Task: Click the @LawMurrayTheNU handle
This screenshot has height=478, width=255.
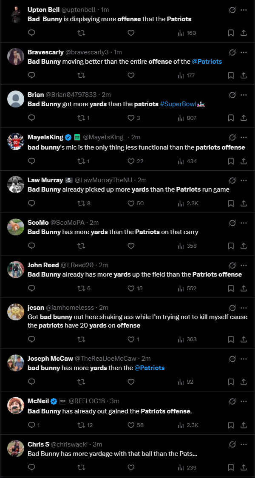Action: pyautogui.click(x=101, y=180)
